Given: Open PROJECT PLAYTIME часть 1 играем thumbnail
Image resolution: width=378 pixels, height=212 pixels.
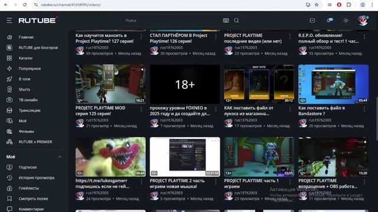Looking at the screenshot, I should point(259,157).
